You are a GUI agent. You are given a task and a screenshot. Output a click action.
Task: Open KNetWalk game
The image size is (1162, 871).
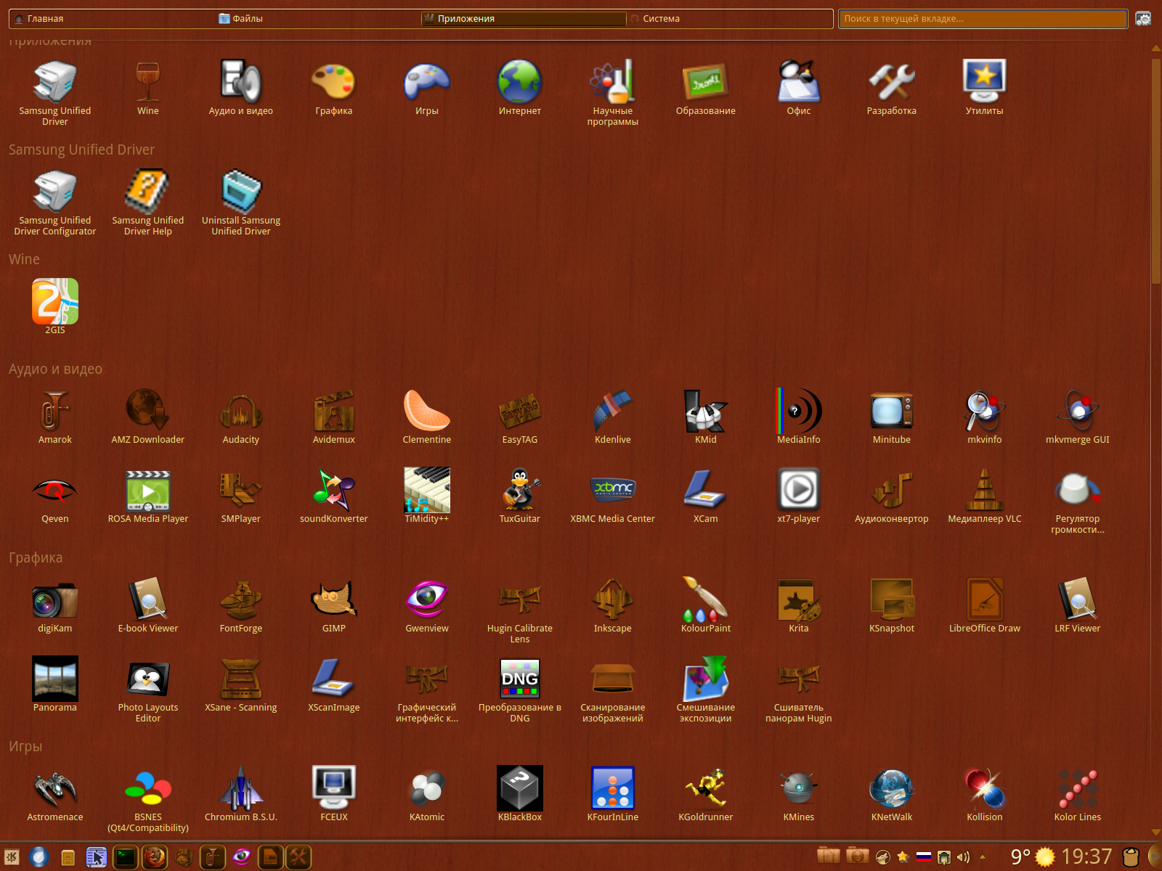(892, 795)
